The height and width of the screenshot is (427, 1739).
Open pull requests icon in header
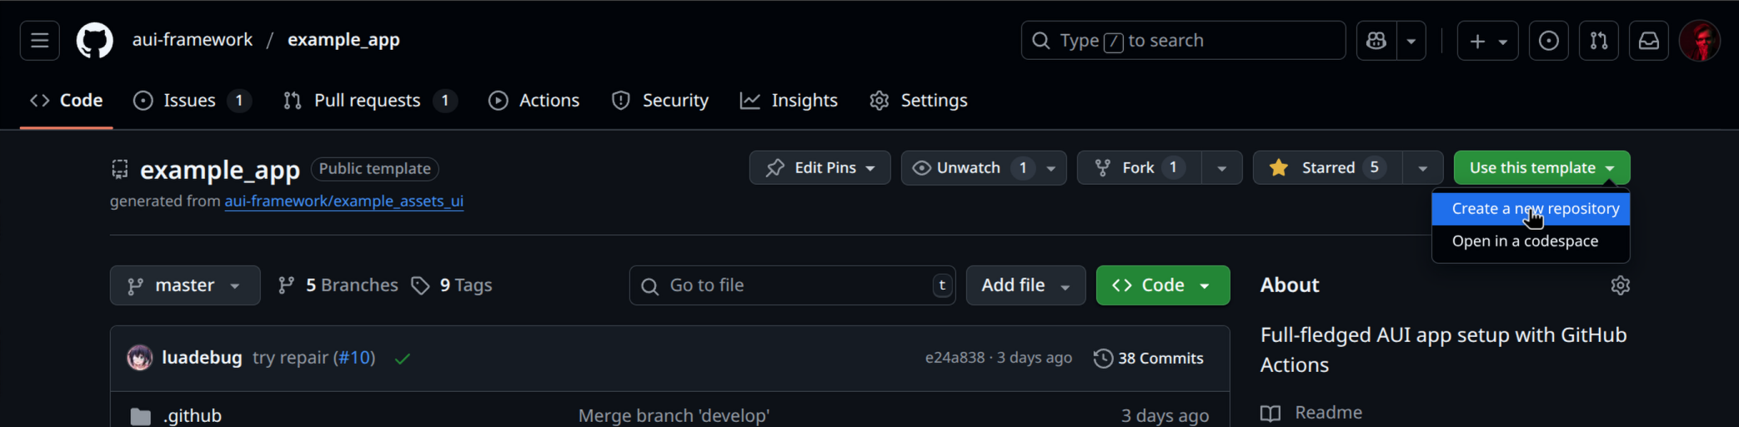[x=1598, y=41]
